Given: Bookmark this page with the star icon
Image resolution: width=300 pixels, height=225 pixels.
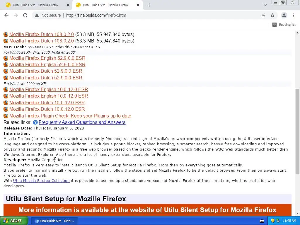Looking at the screenshot, I should point(272,15).
